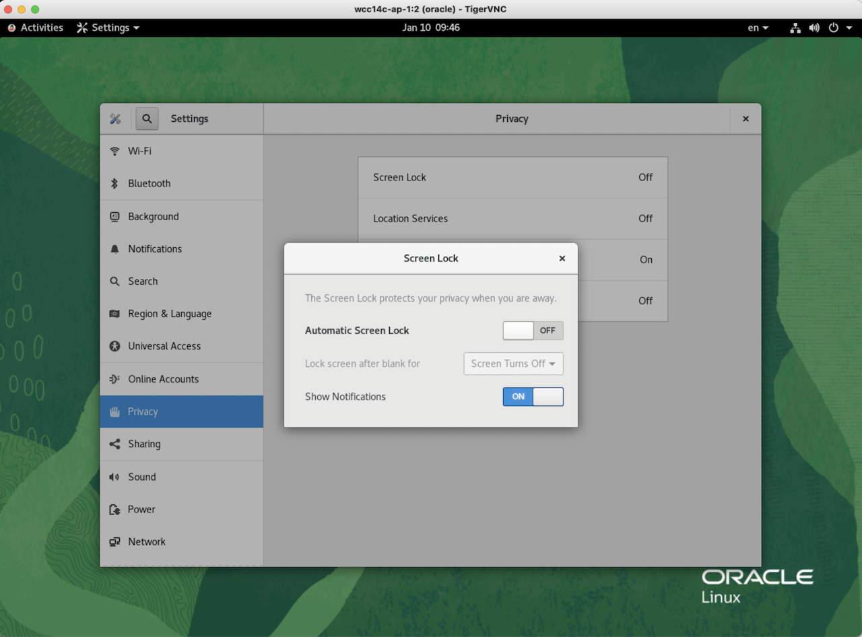
Task: Click the Universal Access icon
Action: pyautogui.click(x=114, y=346)
